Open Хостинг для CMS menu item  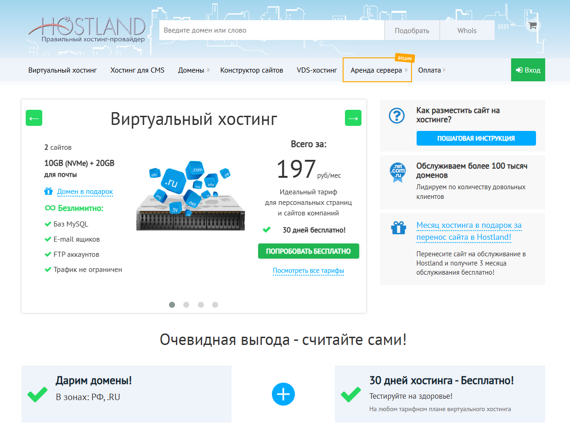137,70
